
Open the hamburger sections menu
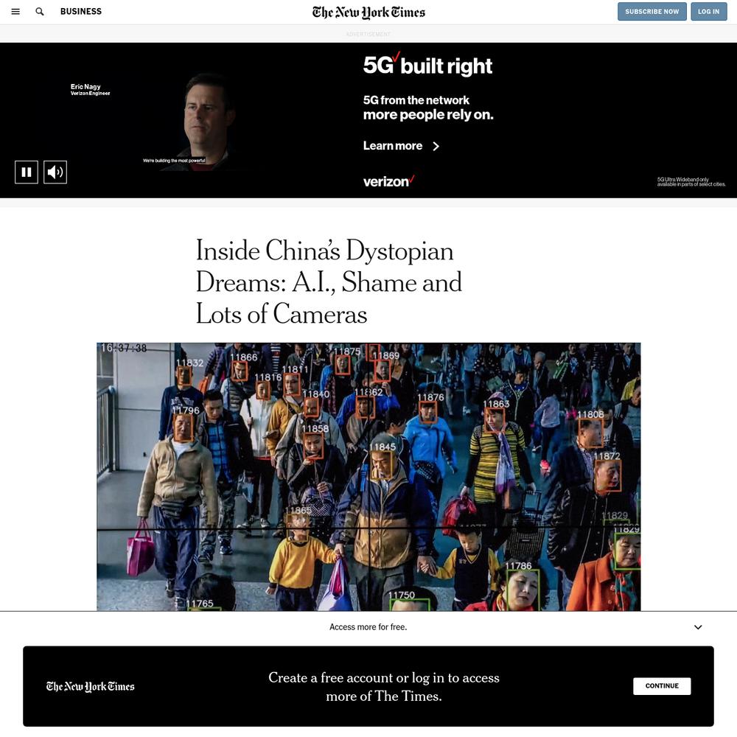(15, 11)
